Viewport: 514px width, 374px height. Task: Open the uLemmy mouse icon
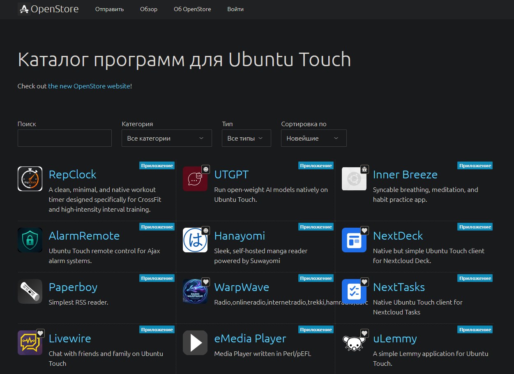tap(354, 343)
